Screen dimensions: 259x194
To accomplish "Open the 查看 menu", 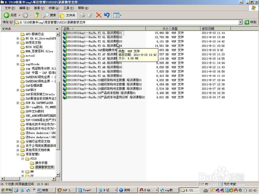I will tap(39, 8).
